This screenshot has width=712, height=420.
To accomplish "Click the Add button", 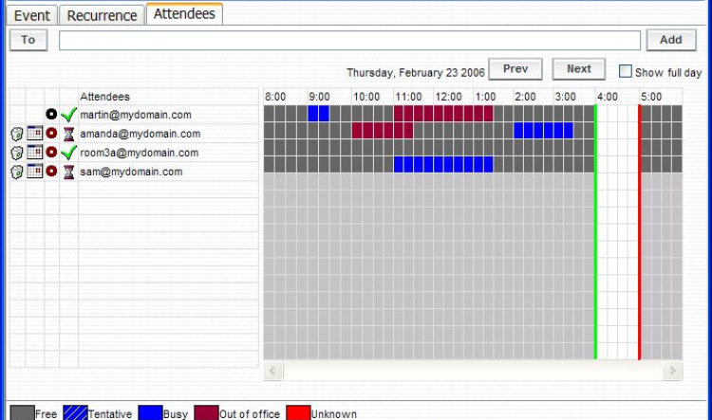I will pos(671,40).
